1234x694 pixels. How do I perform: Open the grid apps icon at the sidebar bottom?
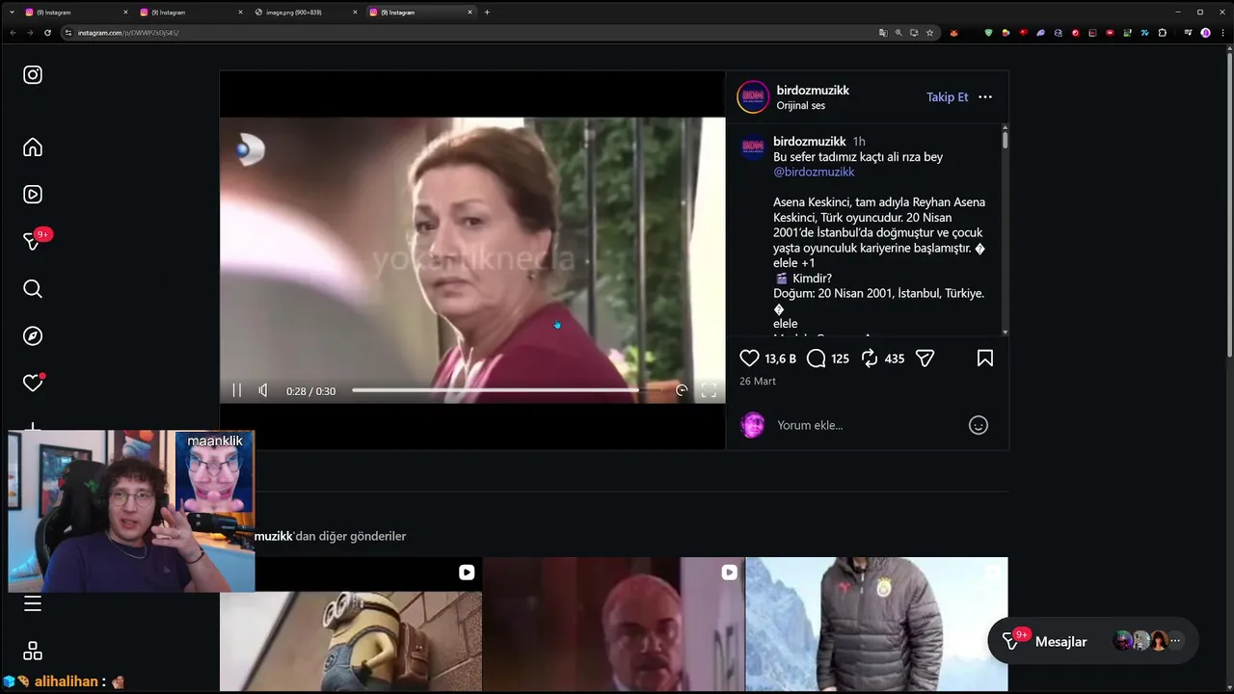click(x=33, y=652)
